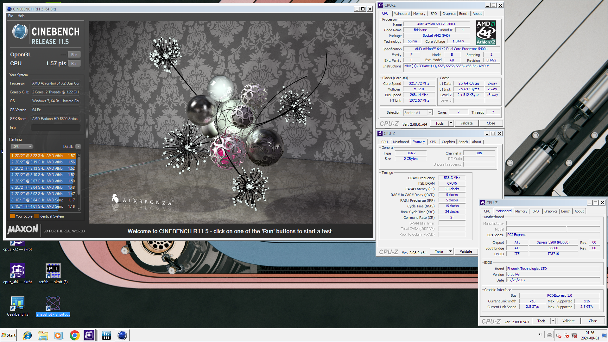Screen dimensions: 608x342
Task: Click the Start button
Action: pos(9,335)
